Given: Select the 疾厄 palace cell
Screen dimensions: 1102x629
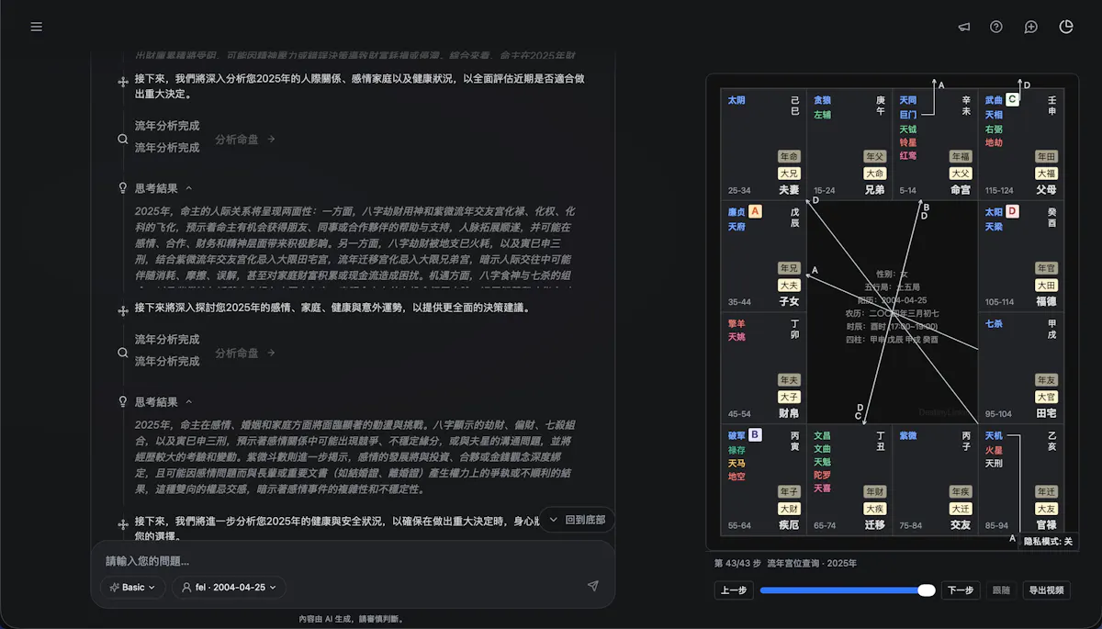Looking at the screenshot, I should coord(764,478).
